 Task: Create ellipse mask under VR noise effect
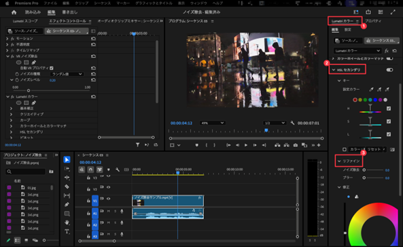18,63
